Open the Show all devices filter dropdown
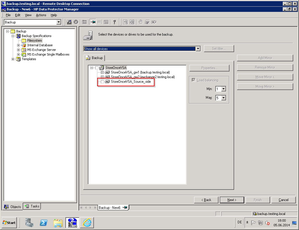The height and width of the screenshot is (230, 299). 198,49
